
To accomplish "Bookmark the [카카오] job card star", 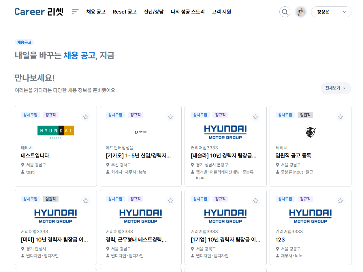I will click(170, 117).
